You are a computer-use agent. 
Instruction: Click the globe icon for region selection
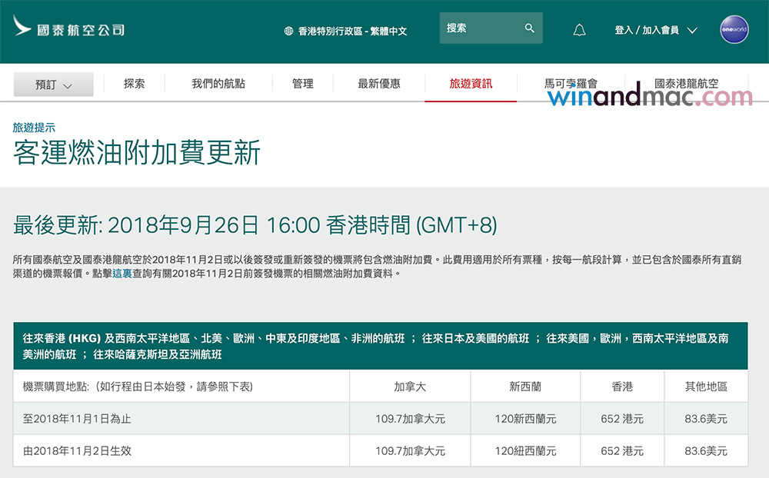(289, 32)
